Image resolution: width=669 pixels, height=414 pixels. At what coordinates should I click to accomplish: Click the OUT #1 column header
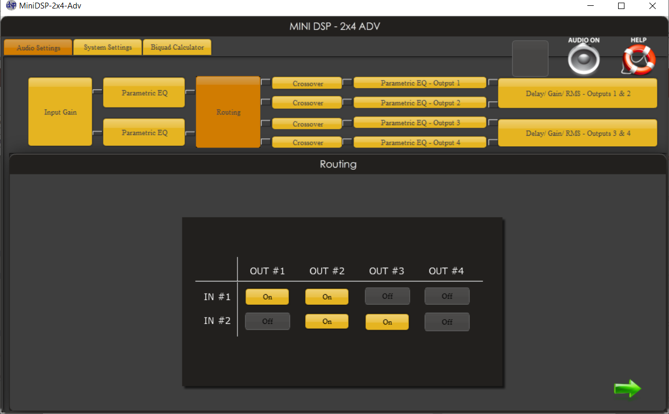(267, 271)
